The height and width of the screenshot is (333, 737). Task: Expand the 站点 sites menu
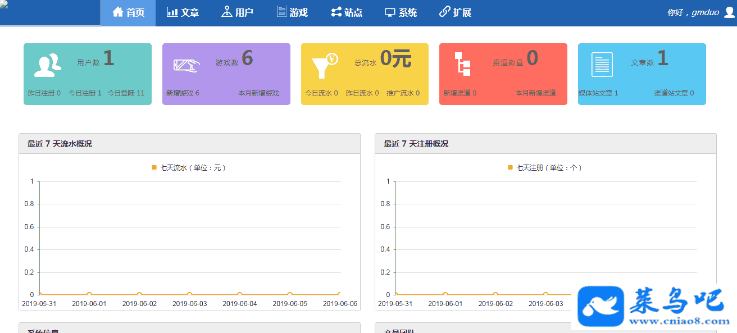click(x=347, y=12)
